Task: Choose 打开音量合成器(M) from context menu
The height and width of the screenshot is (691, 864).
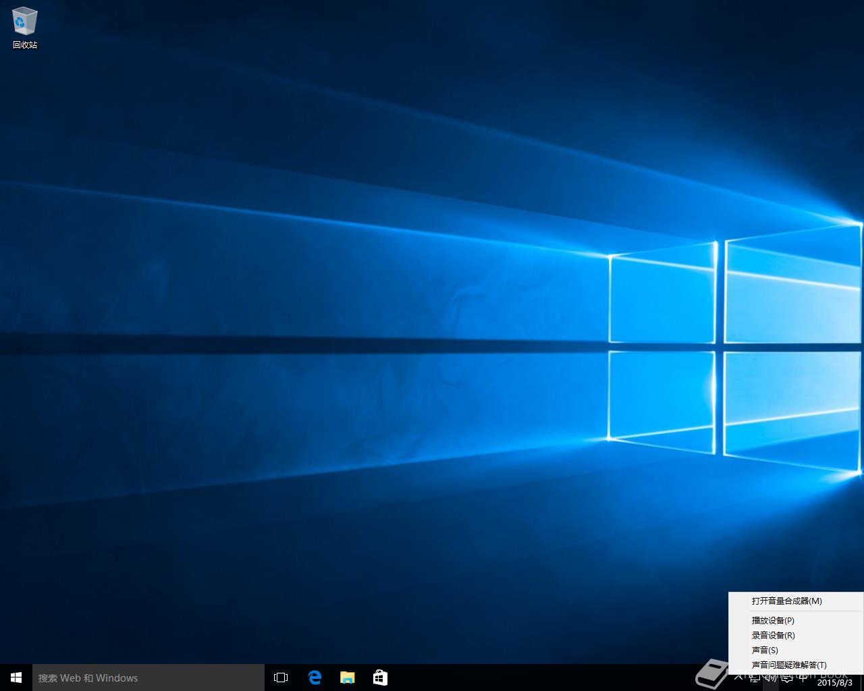Action: coord(796,601)
